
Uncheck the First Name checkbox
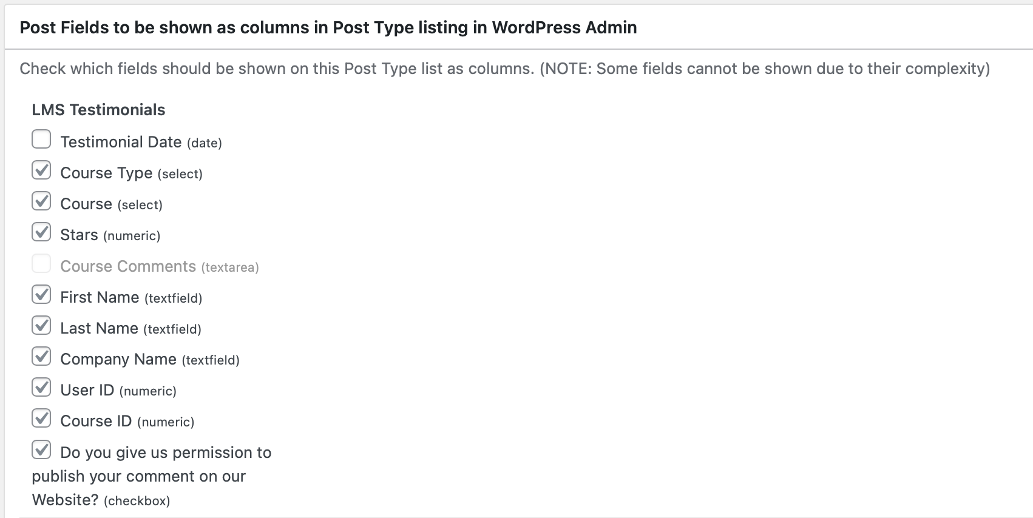41,294
